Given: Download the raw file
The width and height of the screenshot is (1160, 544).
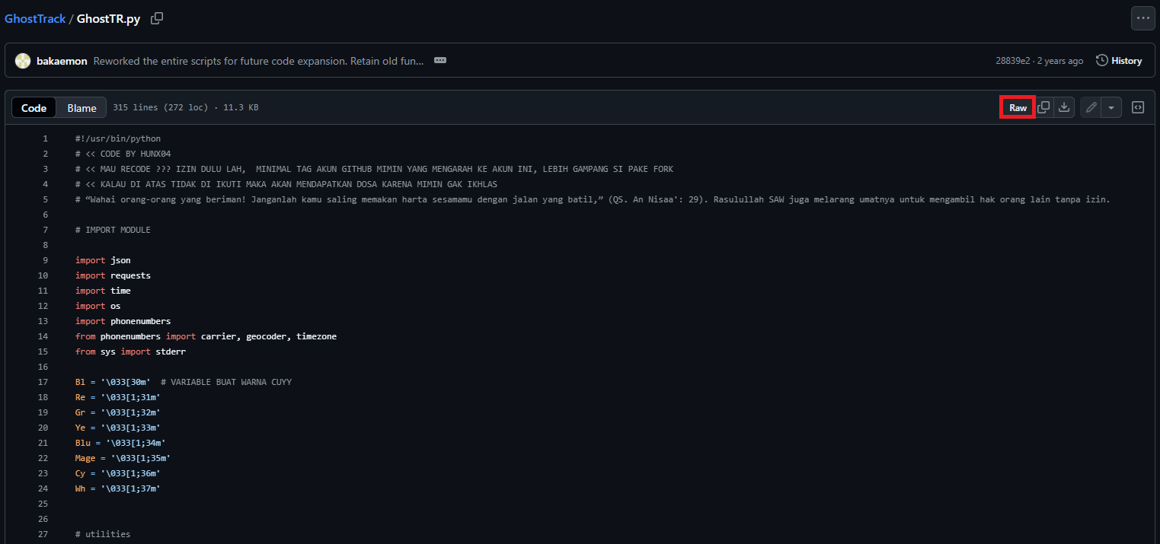Looking at the screenshot, I should click(1064, 108).
